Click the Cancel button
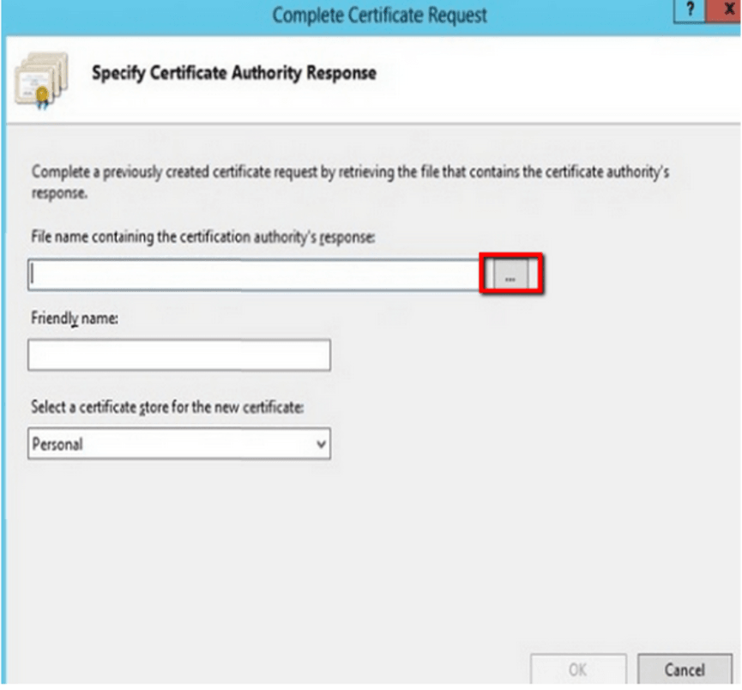This screenshot has width=742, height=690. pyautogui.click(x=685, y=669)
